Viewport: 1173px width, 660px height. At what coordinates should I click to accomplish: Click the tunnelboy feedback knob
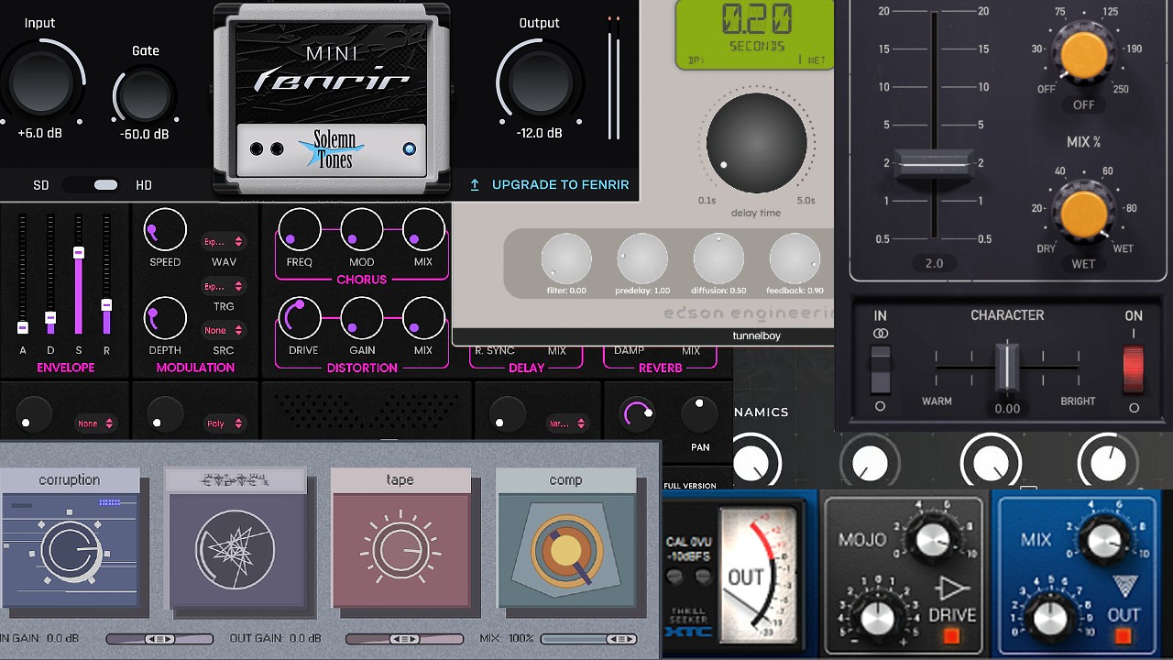coord(795,258)
